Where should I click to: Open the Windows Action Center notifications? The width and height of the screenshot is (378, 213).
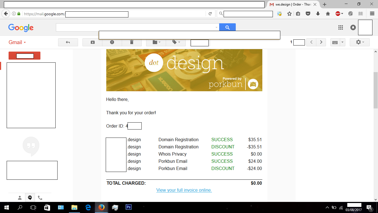coord(369,207)
